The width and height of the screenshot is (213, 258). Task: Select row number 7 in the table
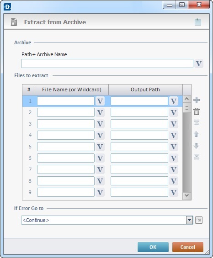[x=30, y=169]
